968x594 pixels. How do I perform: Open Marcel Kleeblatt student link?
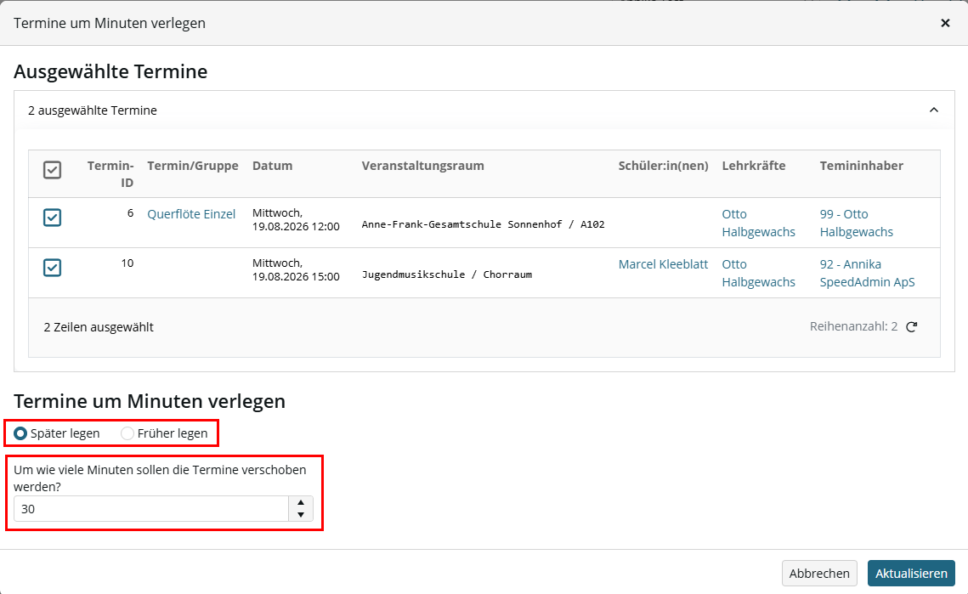pyautogui.click(x=663, y=264)
